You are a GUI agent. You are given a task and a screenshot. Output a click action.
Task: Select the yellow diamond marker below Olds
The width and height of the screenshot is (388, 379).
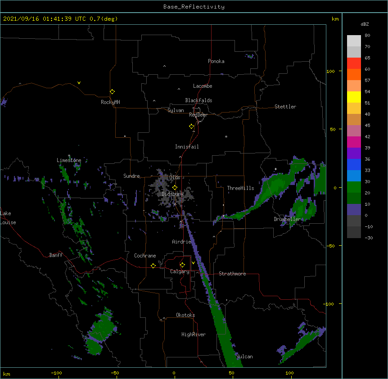175,187
